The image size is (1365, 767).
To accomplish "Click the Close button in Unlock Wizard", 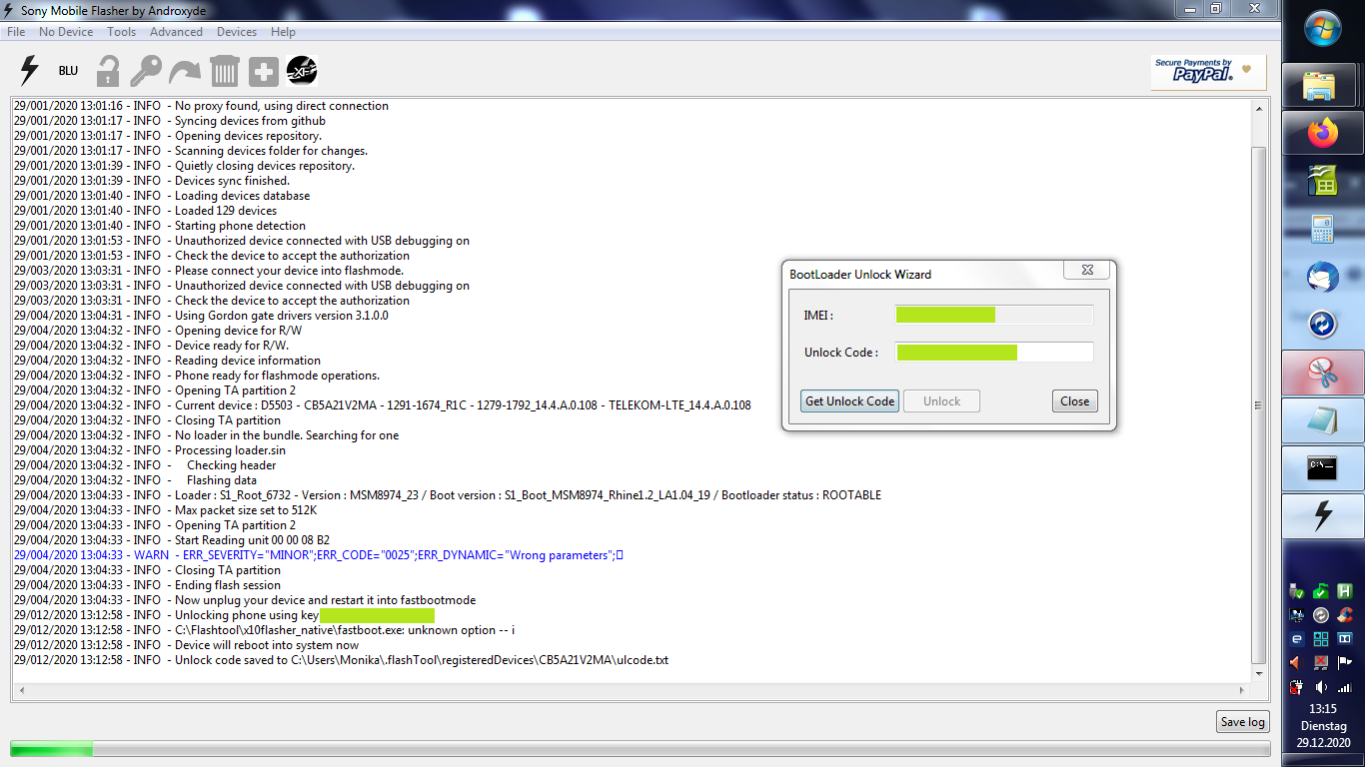I will pos(1075,401).
